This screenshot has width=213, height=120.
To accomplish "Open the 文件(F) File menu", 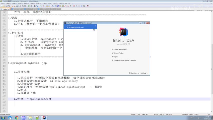I will tap(3, 4).
